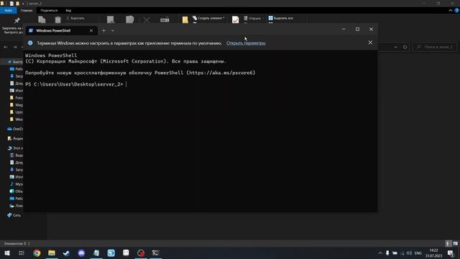Screen dimensions: 460x259
Task: Open File Explorer from the taskbar
Action: pos(52,253)
